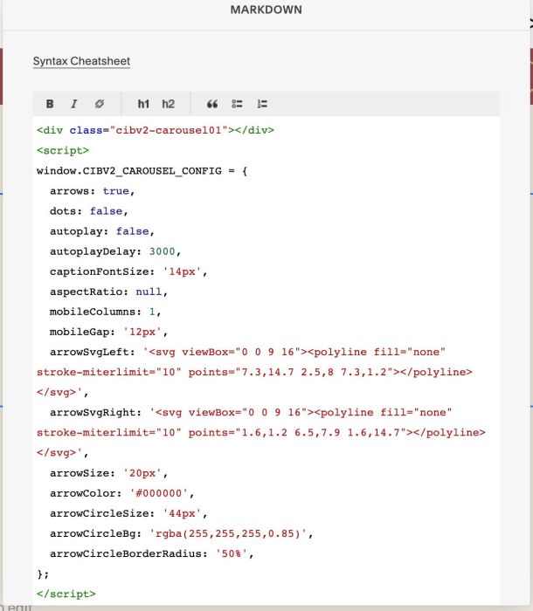533x611 pixels.
Task: Apply h2 heading style
Action: 168,104
